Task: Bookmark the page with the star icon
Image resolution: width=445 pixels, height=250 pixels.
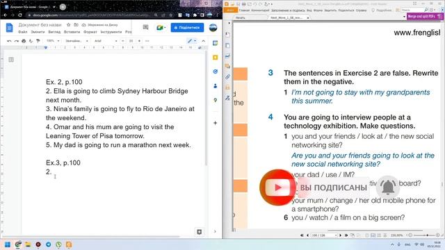Action: click(170, 15)
